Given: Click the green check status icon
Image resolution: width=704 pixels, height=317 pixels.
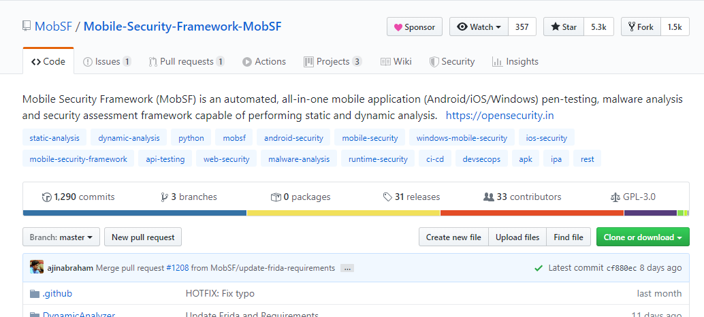Looking at the screenshot, I should (x=539, y=268).
